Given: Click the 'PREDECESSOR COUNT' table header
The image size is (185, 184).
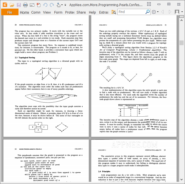Looking at the screenshot, I should [x=131, y=106].
